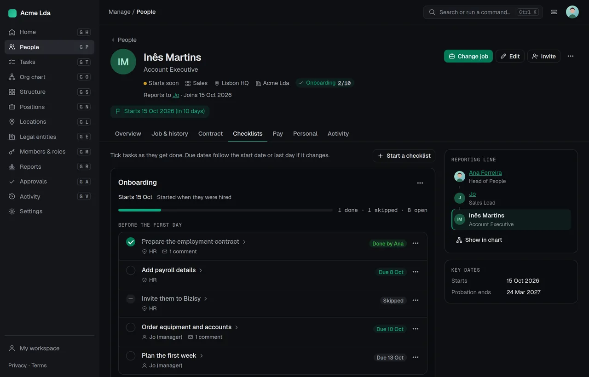Image resolution: width=589 pixels, height=377 pixels.
Task: Open the Personal tab
Action: click(305, 134)
